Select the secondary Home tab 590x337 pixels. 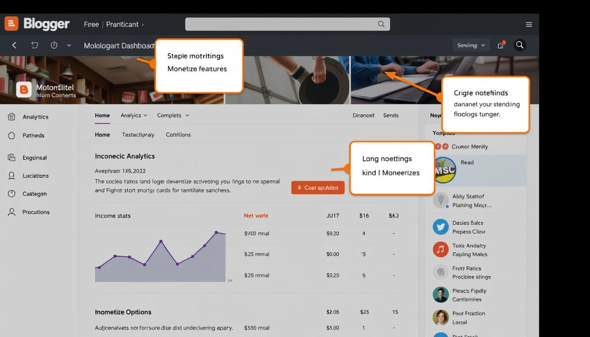click(102, 135)
